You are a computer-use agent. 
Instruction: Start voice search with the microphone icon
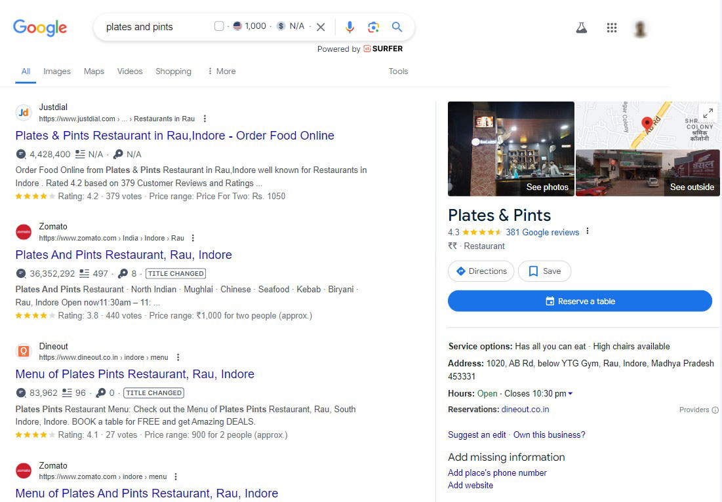(350, 27)
